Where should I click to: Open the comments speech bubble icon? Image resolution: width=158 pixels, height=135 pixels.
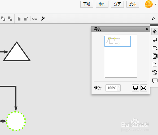[x=155, y=81]
